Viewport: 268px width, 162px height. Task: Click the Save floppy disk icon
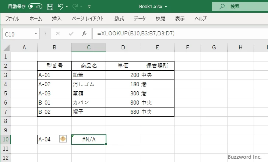[50, 7]
